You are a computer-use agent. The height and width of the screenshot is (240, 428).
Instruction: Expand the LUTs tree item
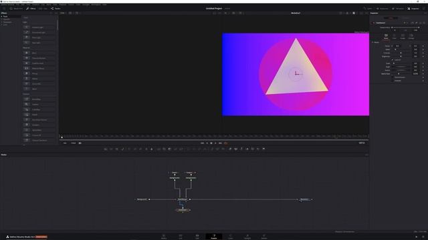coord(1,25)
